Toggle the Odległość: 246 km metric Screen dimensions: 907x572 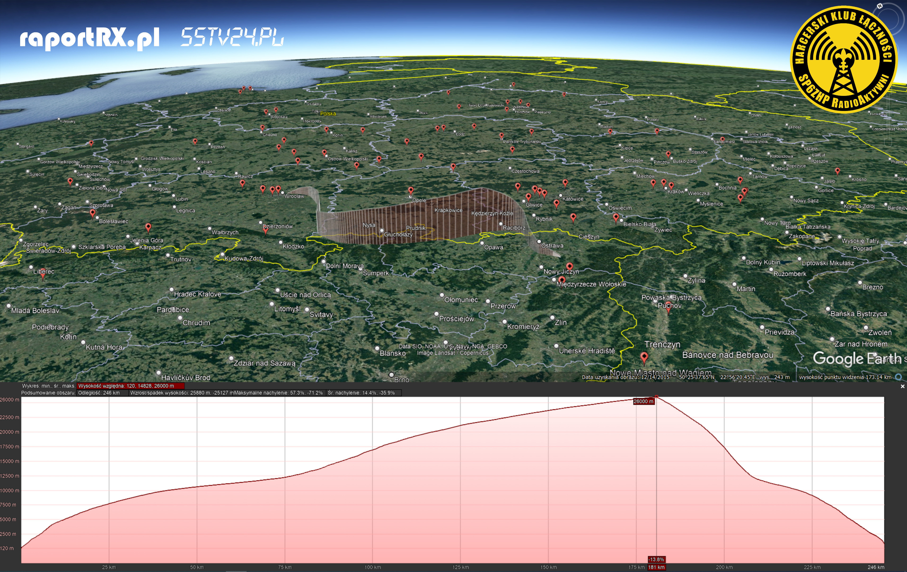(x=102, y=392)
